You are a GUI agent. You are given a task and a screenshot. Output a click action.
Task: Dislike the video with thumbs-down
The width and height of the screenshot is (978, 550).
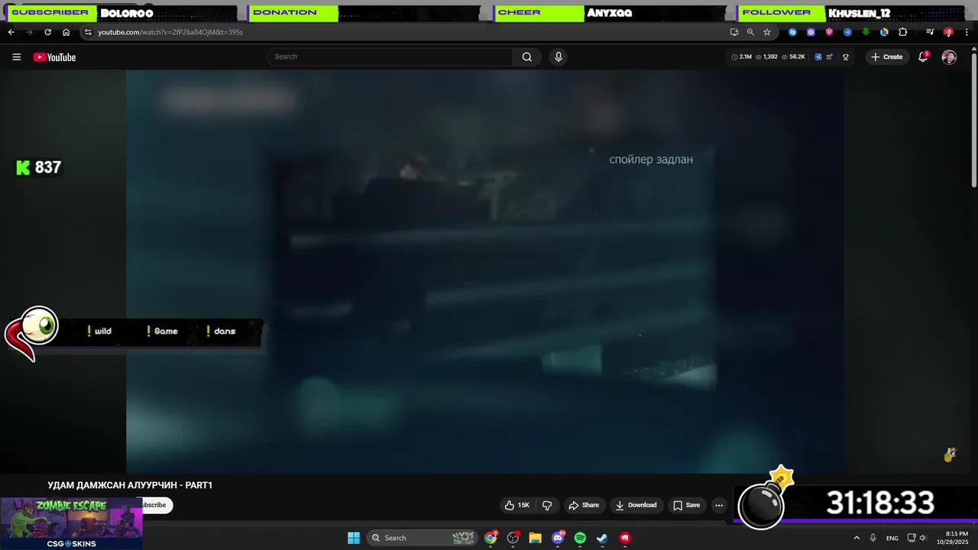547,505
